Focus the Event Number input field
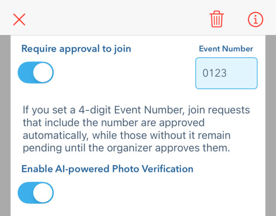 [x=226, y=73]
